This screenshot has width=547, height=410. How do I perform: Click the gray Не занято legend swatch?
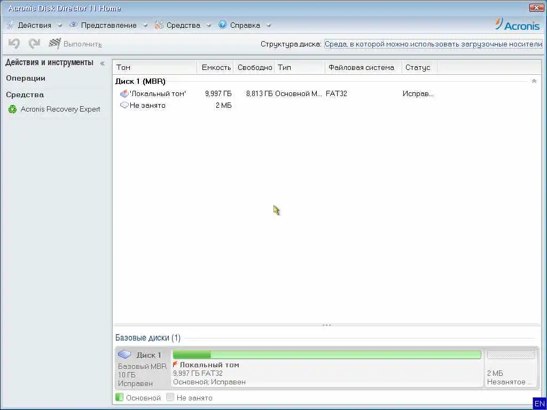pos(170,397)
